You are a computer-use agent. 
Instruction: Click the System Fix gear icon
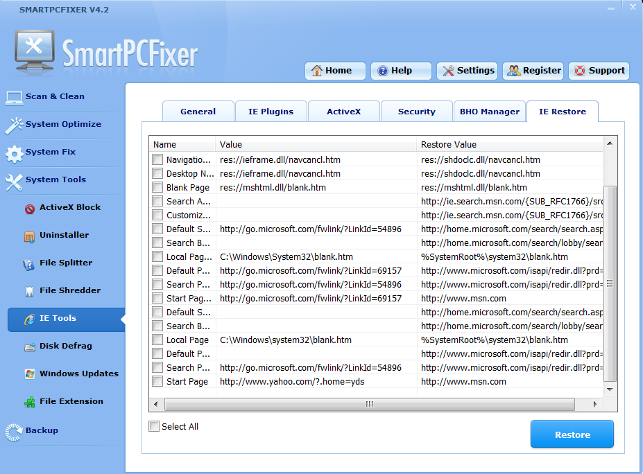pos(15,154)
